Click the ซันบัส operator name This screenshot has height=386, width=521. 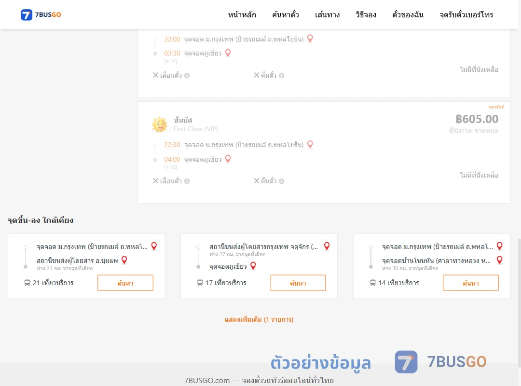point(183,120)
